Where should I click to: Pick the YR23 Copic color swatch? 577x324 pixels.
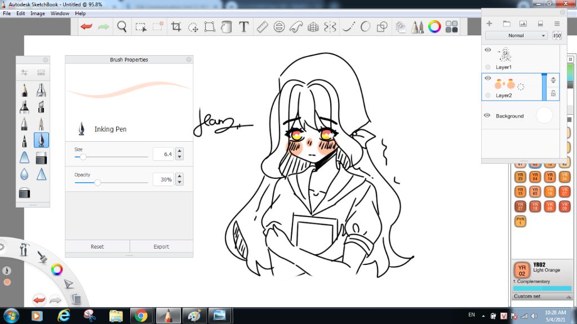[x=520, y=177]
